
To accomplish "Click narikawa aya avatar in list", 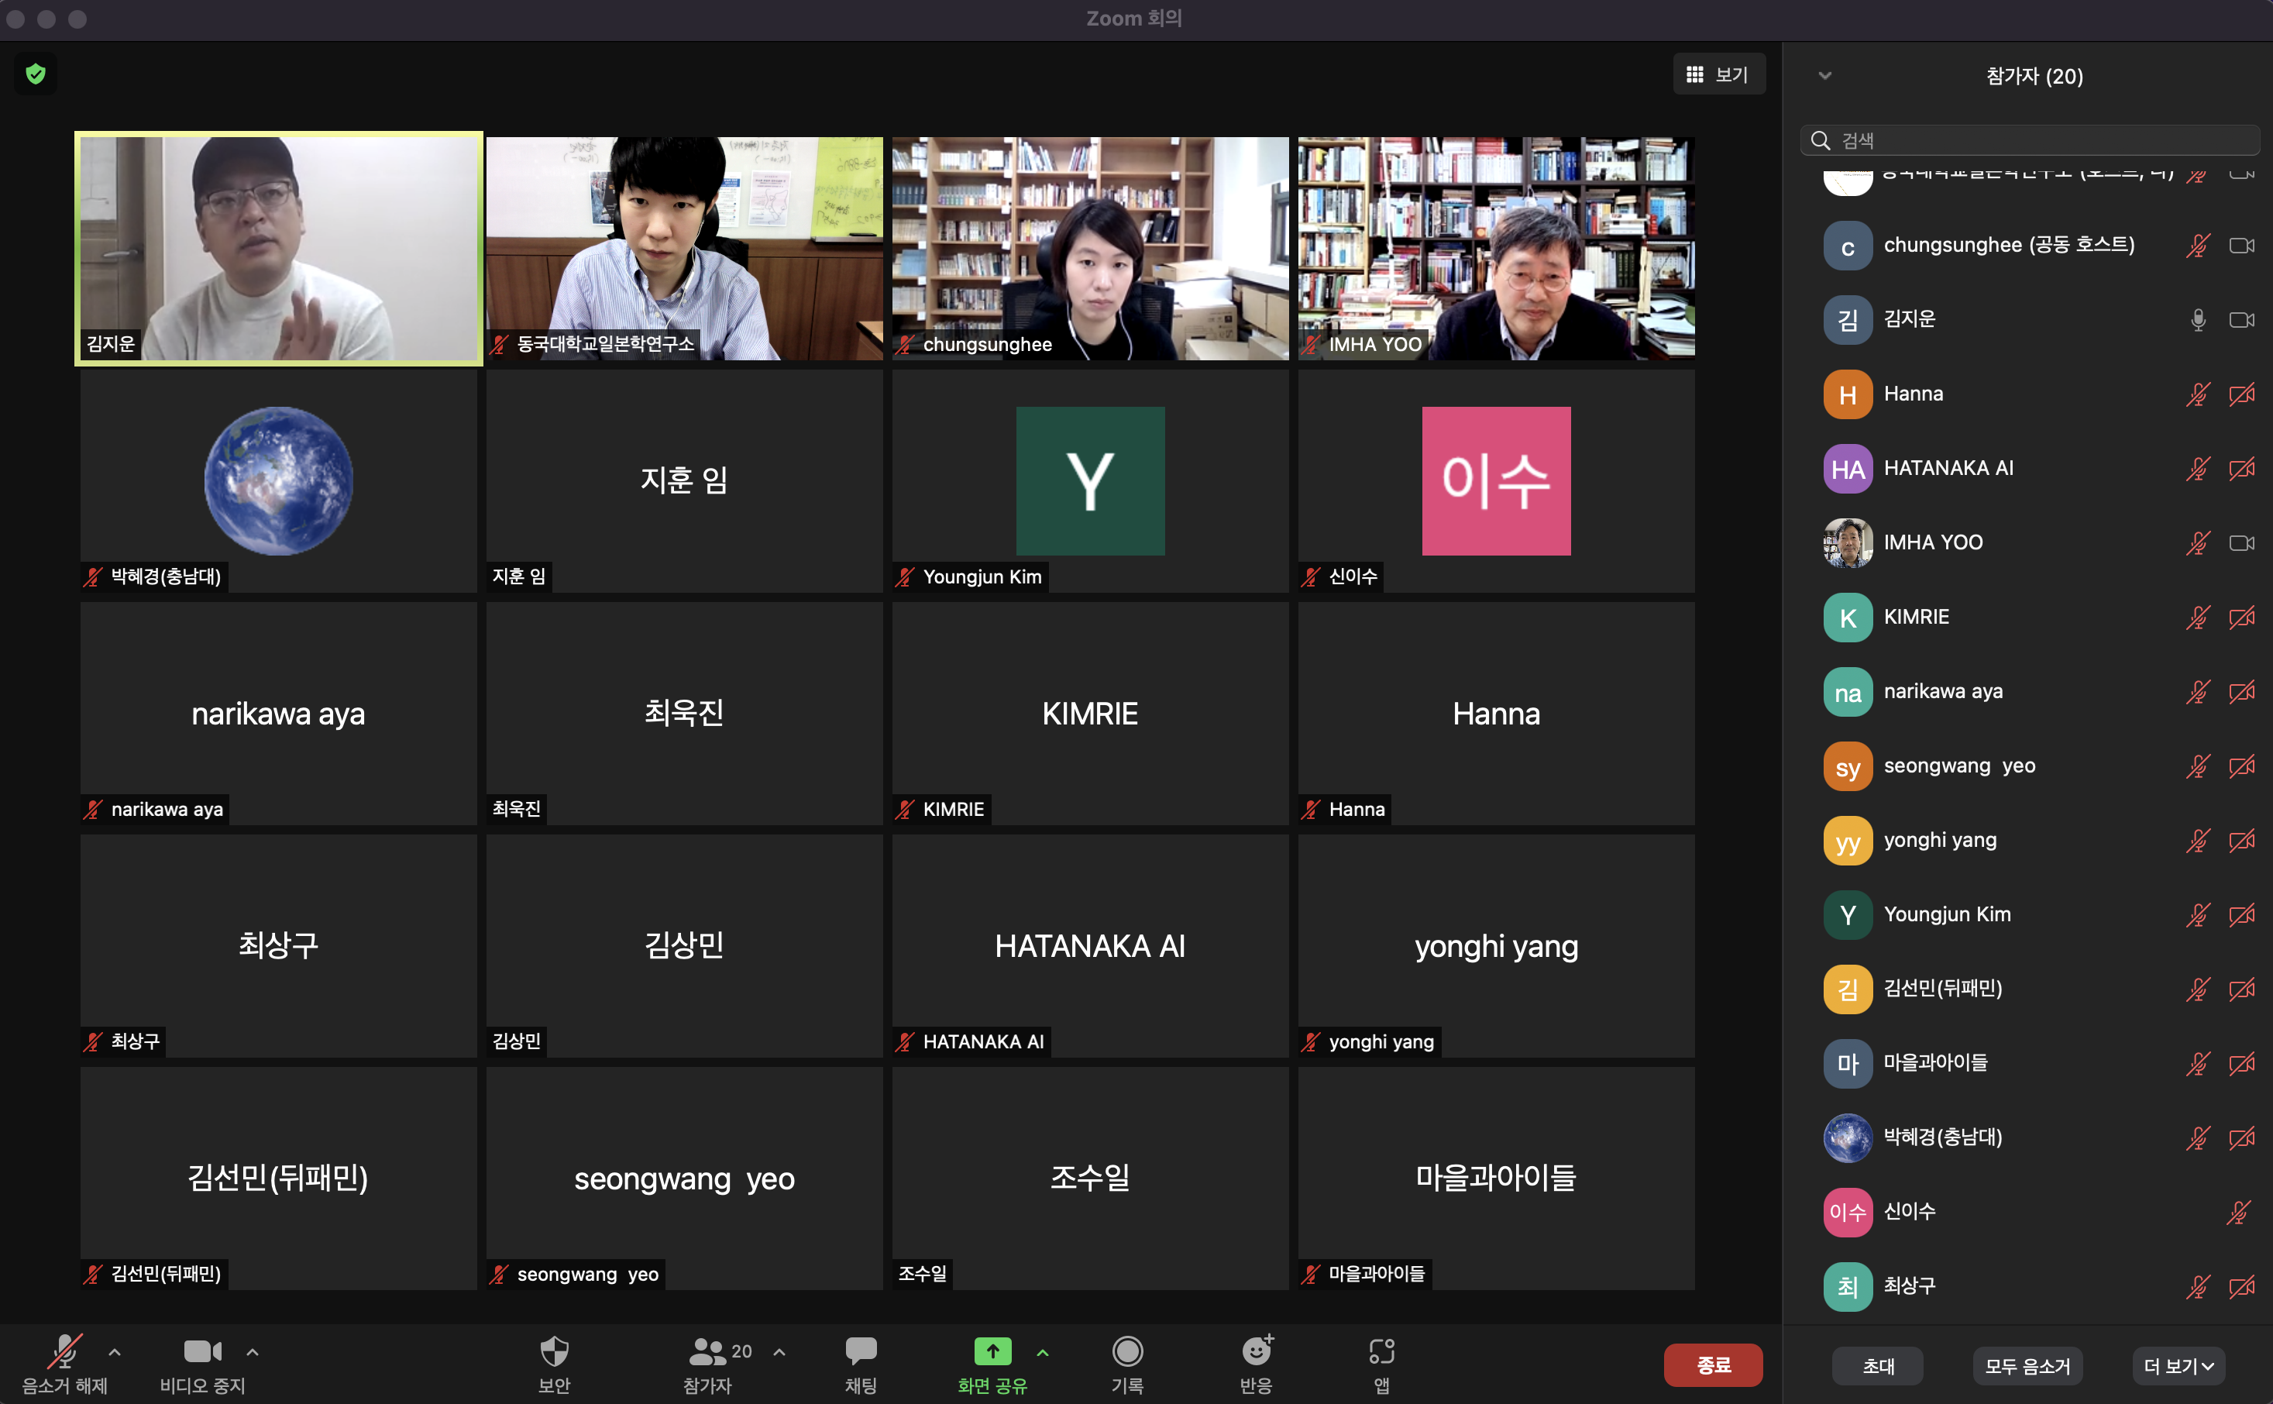I will pos(1847,692).
